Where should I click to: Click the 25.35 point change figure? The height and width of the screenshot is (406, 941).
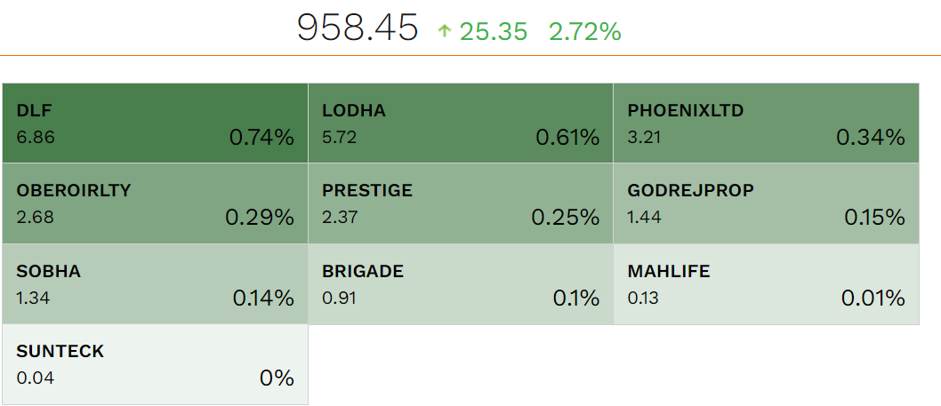coord(494,32)
